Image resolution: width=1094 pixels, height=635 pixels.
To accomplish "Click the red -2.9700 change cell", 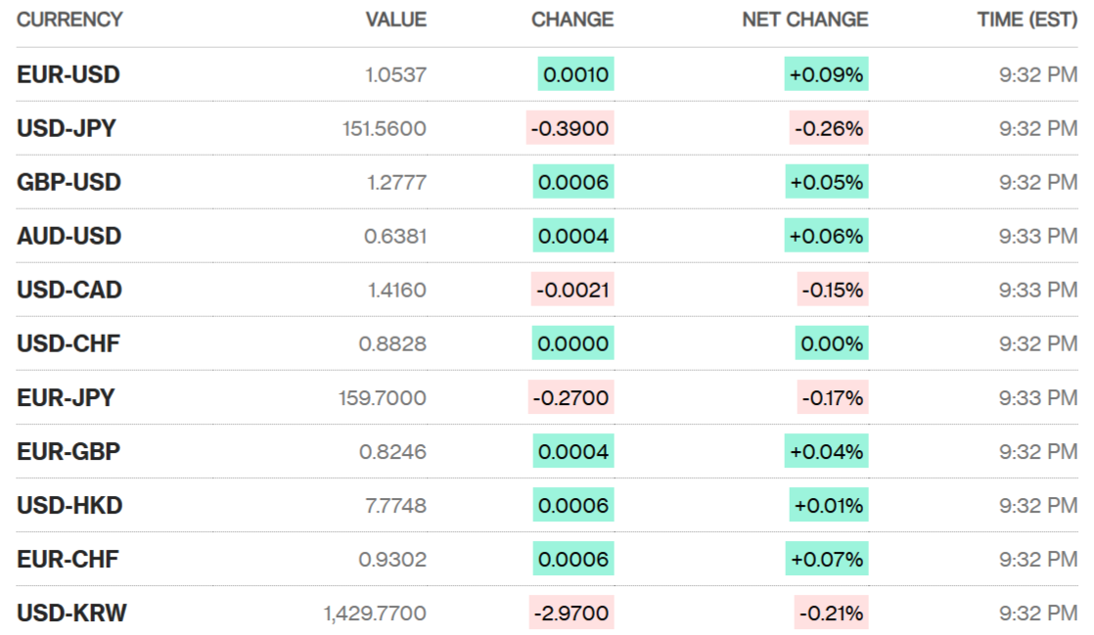I will point(570,613).
